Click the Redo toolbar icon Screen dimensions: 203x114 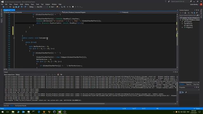pyautogui.click(x=25, y=7)
